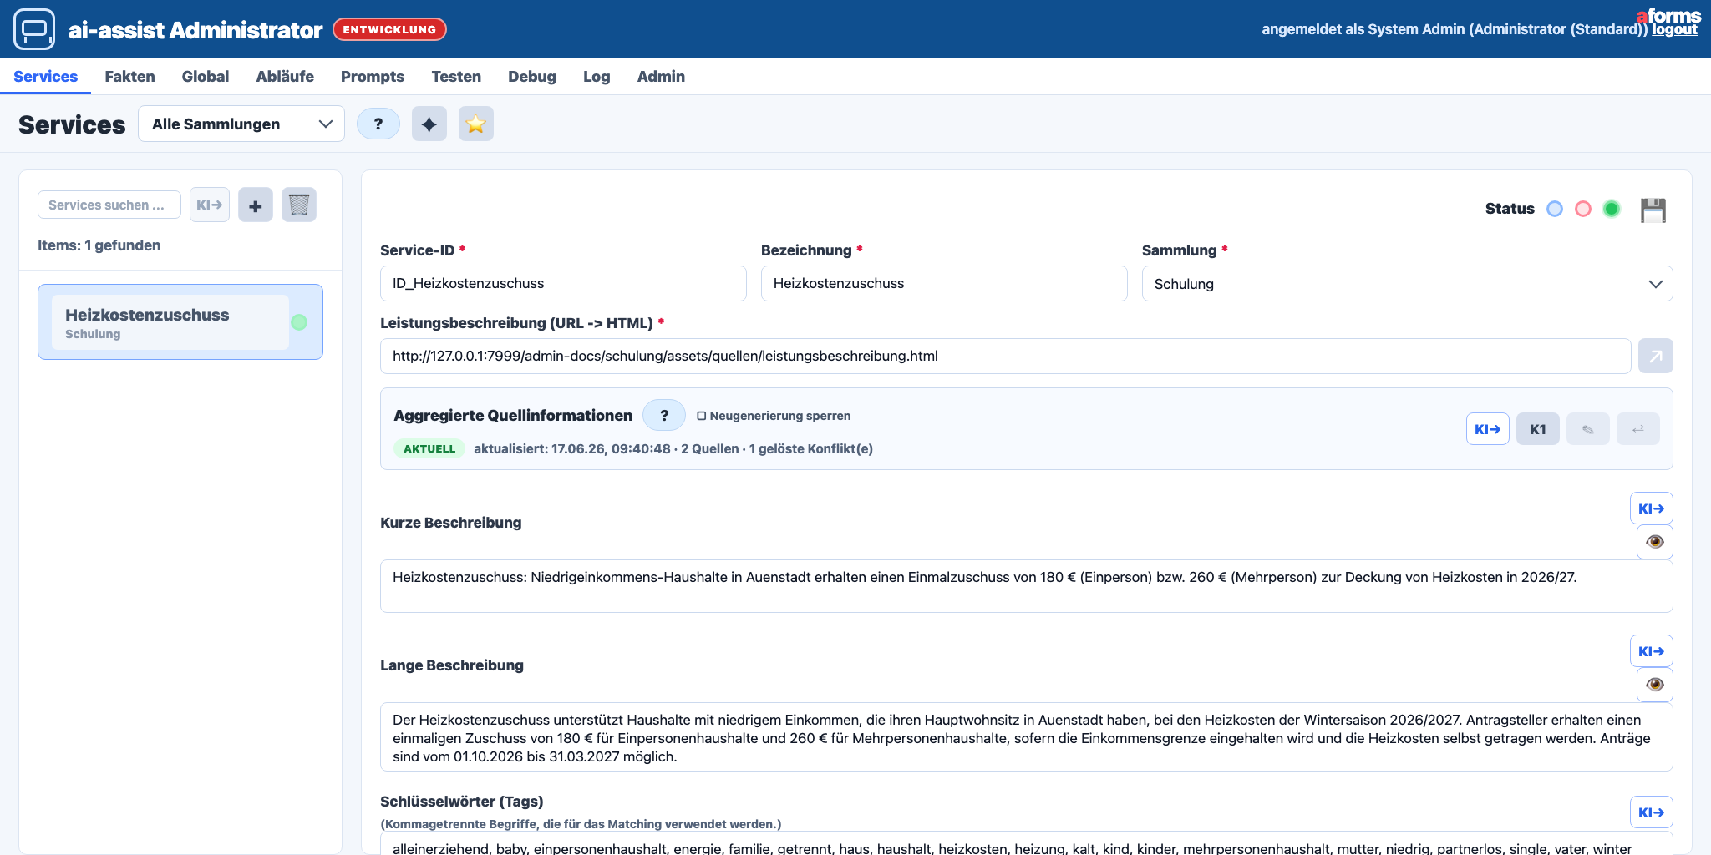Generate Kurze Beschreibung with KI arrow
This screenshot has height=855, width=1711.
pyautogui.click(x=1652, y=508)
